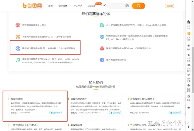194x131 pixels.
Task: Click the palette design-ability icon
Action: [x=18, y=25]
